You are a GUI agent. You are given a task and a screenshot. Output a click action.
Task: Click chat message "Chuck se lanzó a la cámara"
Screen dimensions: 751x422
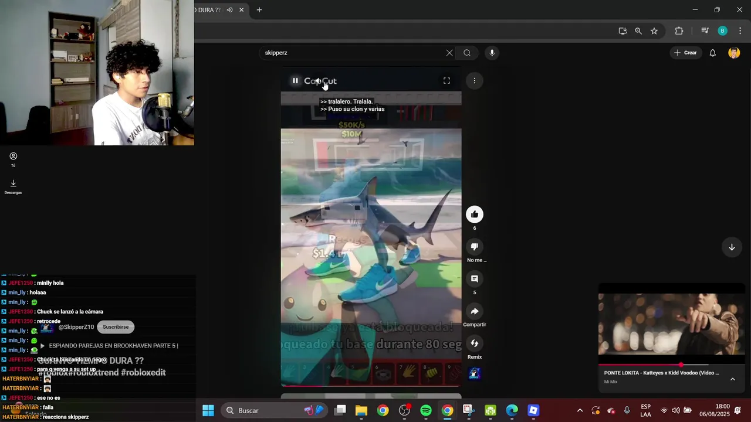(x=70, y=312)
